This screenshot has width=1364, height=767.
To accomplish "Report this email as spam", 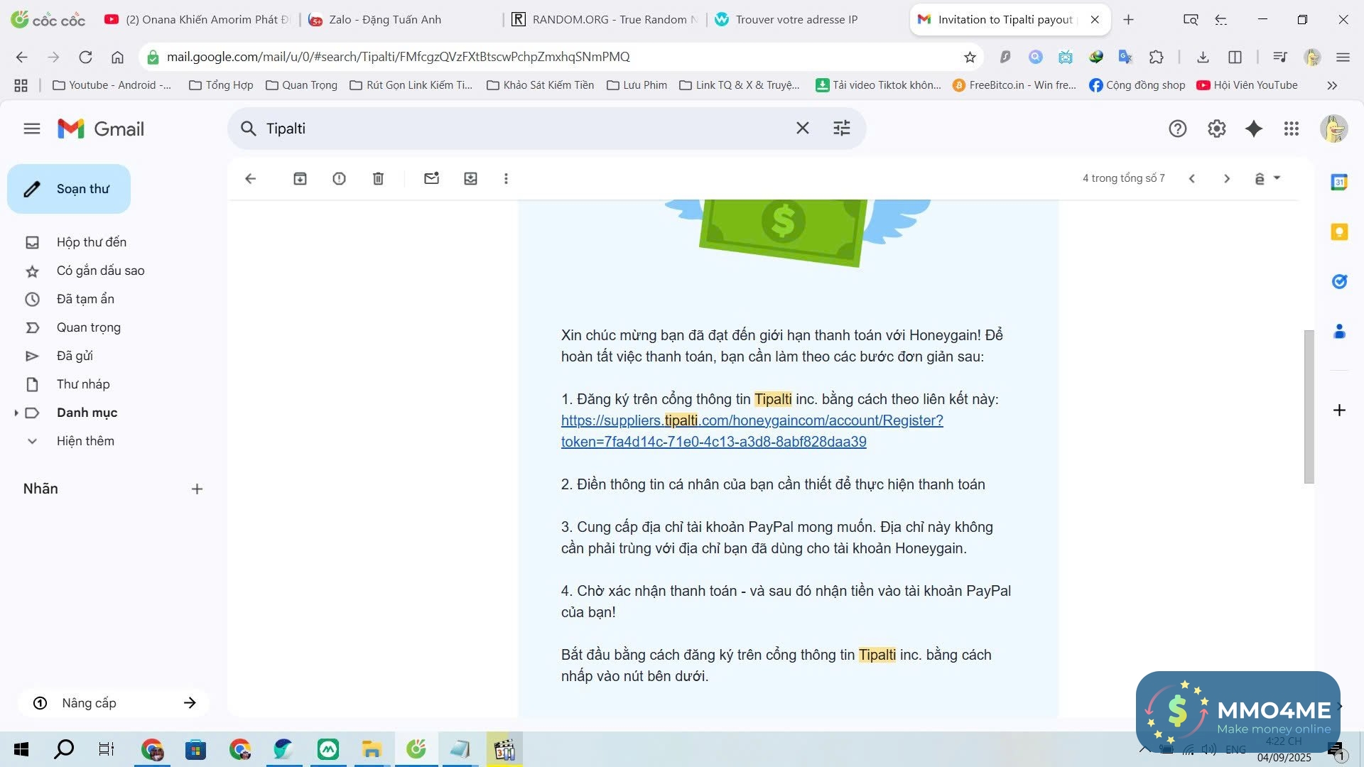I will click(x=339, y=178).
